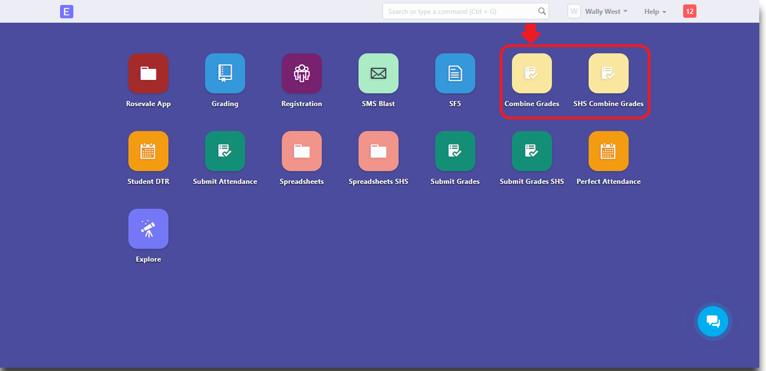Launch the Registration module
Image resolution: width=766 pixels, height=371 pixels.
[302, 73]
